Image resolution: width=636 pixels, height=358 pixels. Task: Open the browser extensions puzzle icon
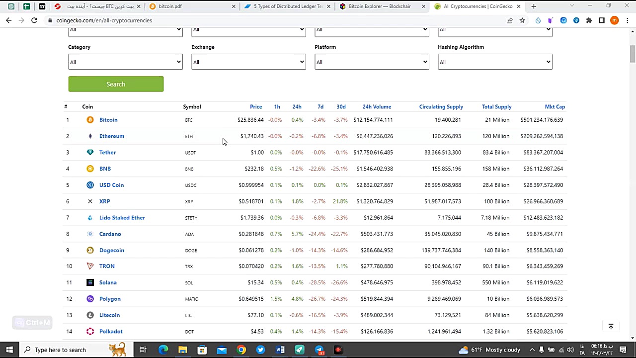589,20
